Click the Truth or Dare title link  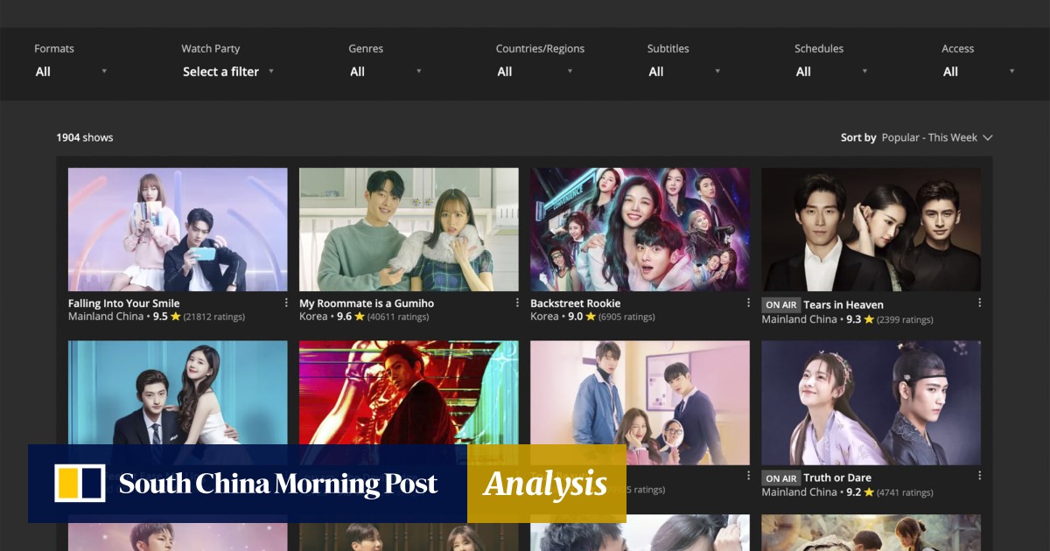point(837,478)
